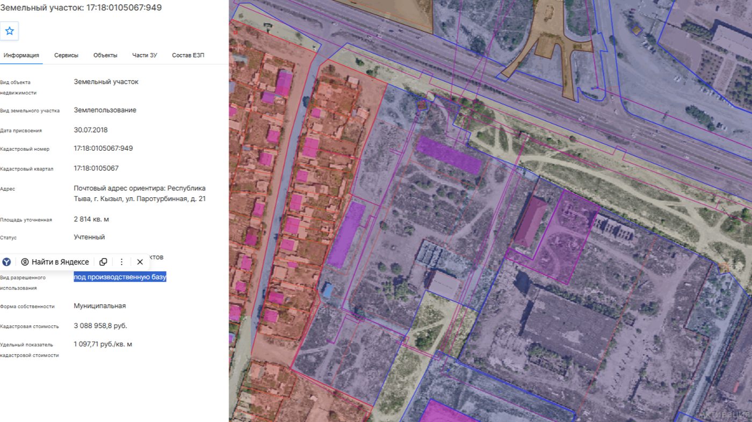Switch to the Сервисы tab
The width and height of the screenshot is (752, 422).
coord(66,55)
